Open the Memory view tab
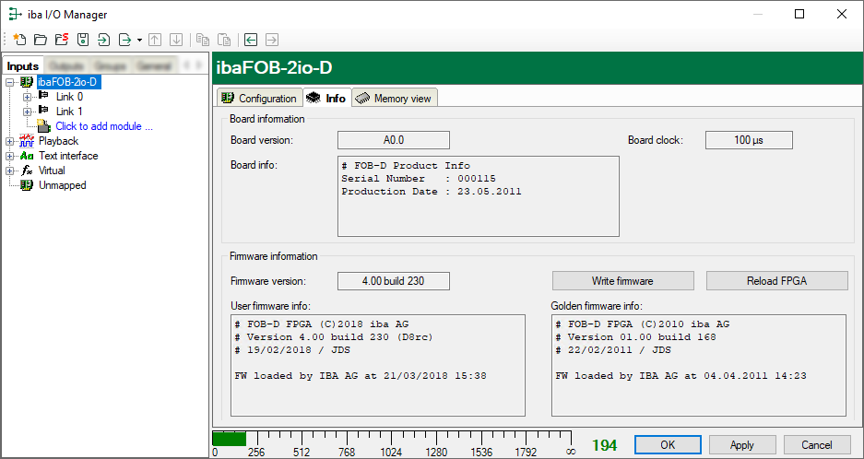864x459 pixels. 394,99
